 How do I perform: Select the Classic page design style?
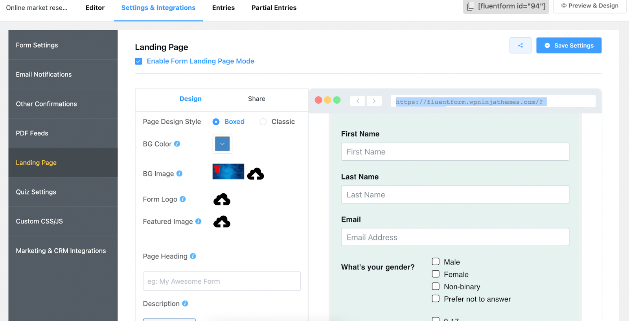[x=263, y=122]
